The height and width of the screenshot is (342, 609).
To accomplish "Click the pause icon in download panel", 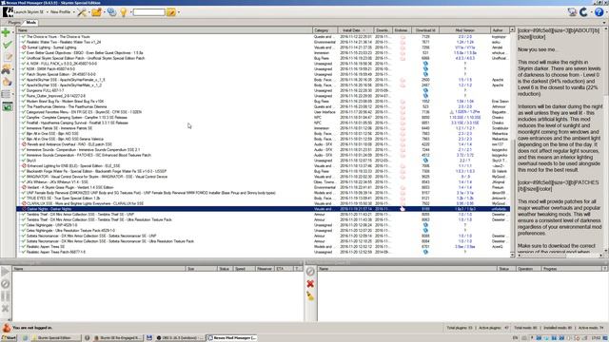I will tap(5, 296).
